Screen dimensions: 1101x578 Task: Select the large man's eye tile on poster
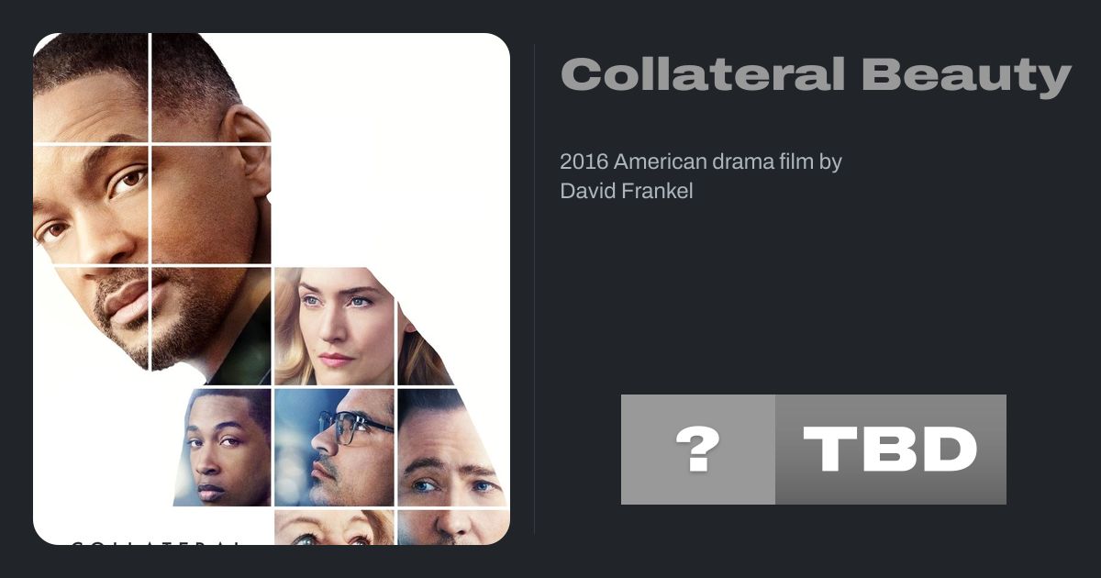coord(90,204)
